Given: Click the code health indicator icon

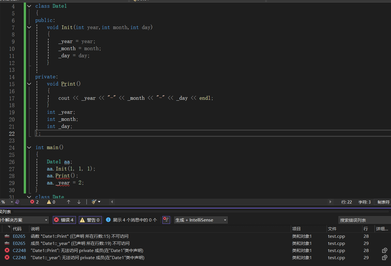Looking at the screenshot, I should coord(17,202).
